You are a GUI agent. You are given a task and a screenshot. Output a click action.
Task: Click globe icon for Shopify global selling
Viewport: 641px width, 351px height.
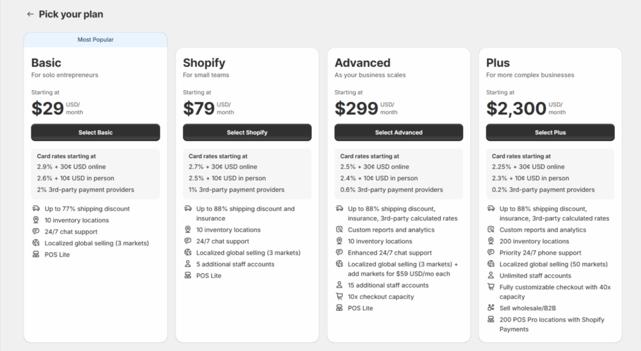(188, 253)
